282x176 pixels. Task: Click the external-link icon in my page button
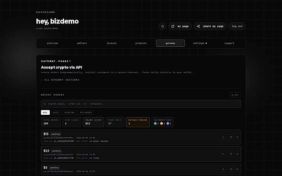173,26
